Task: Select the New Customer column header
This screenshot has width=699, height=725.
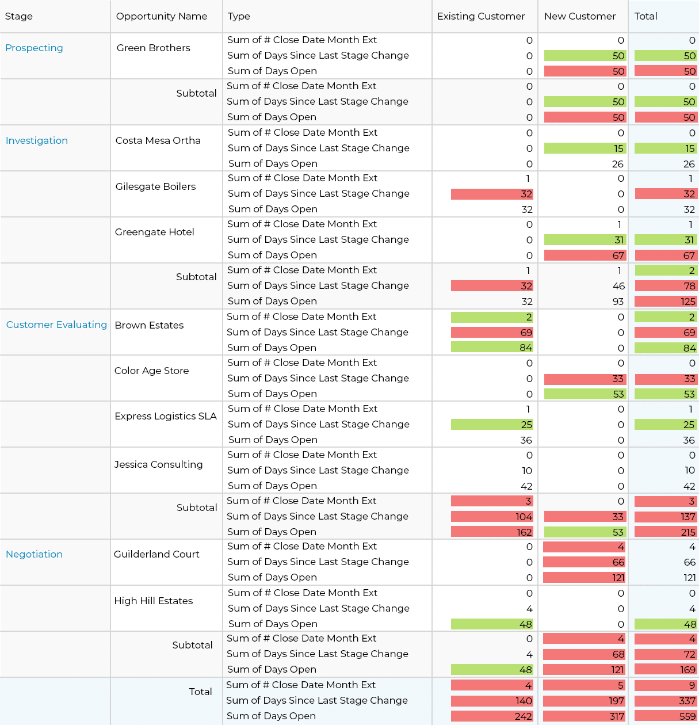Action: (x=580, y=17)
